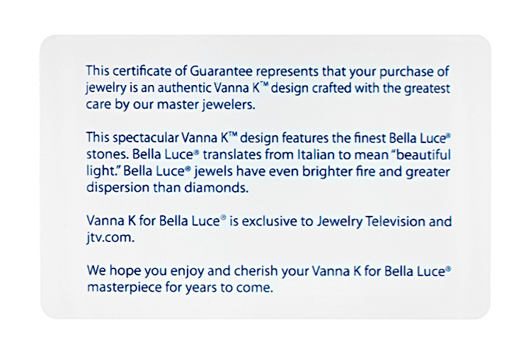This screenshot has height=354, width=531.
Task: Click the words "masterpiece for years to come."
Action: pos(180,288)
